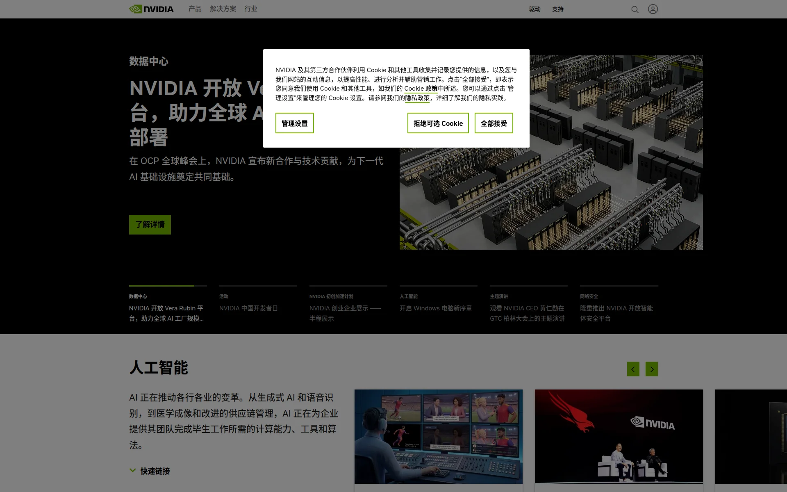Click the 数据中心 hero category label
The width and height of the screenshot is (787, 492).
pyautogui.click(x=149, y=61)
